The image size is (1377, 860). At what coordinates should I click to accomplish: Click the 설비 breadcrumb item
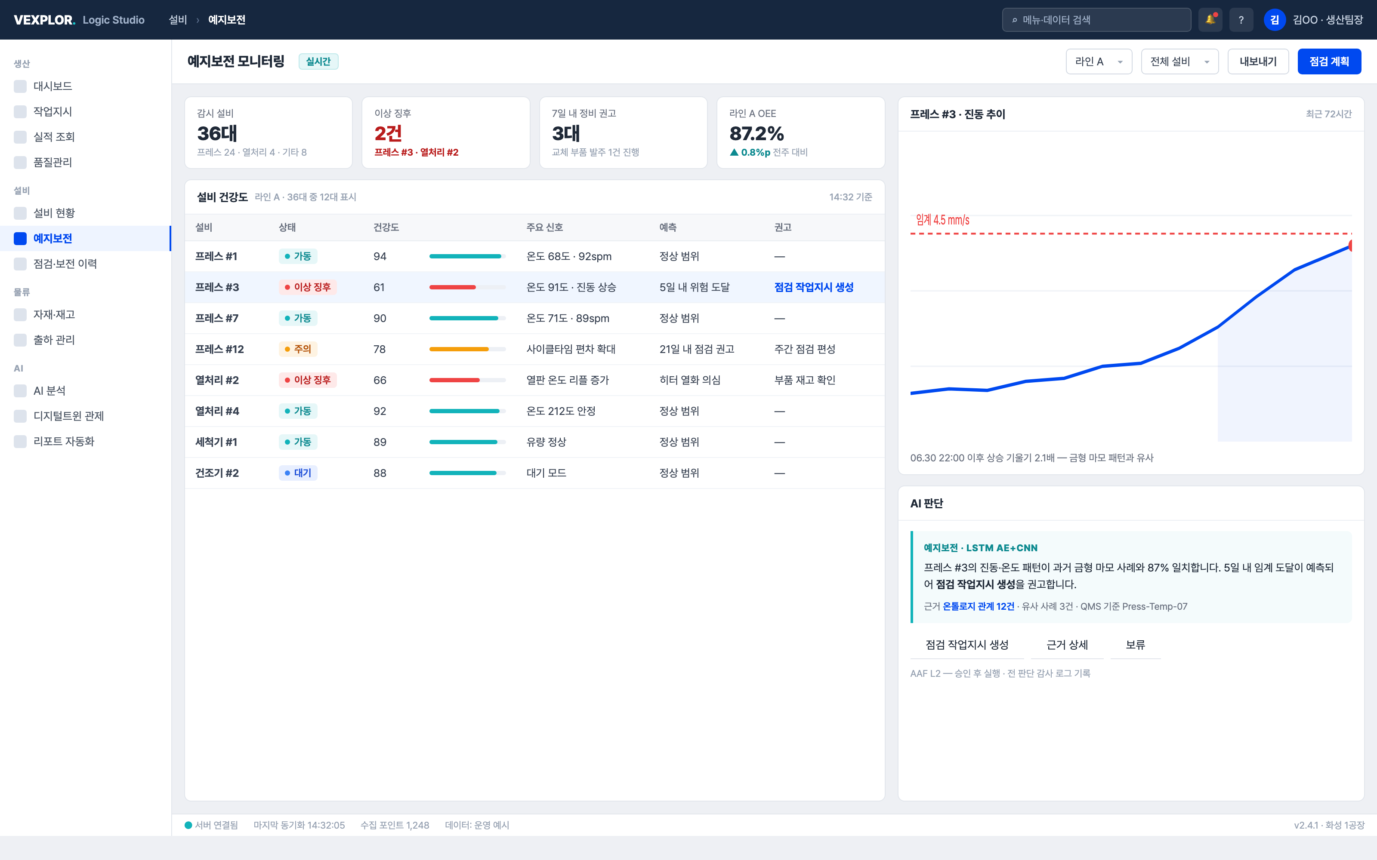pyautogui.click(x=178, y=20)
